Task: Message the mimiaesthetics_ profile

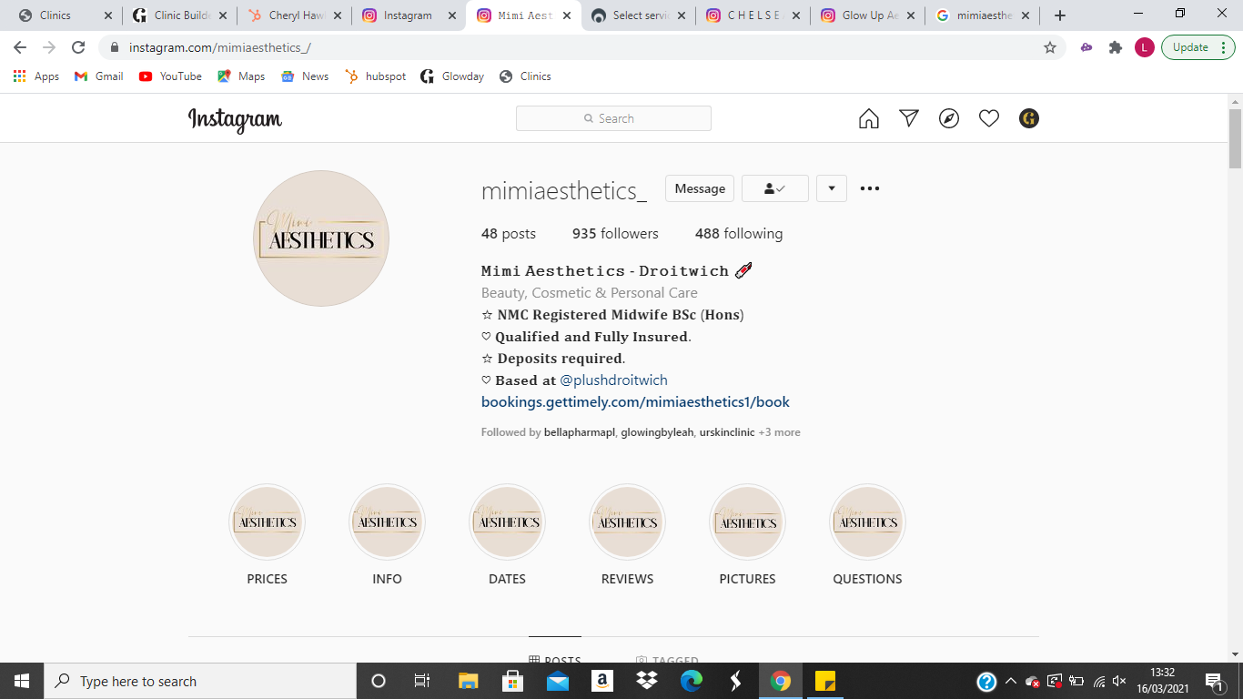Action: tap(700, 188)
